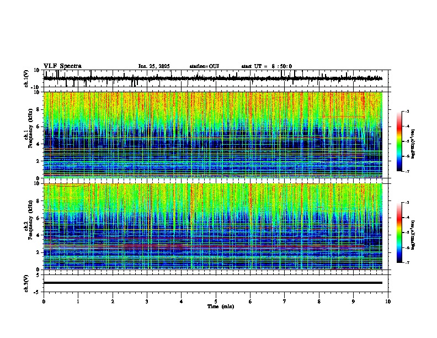Click time axis tick label '7'
This screenshot has height=338, width=437.
point(285,302)
